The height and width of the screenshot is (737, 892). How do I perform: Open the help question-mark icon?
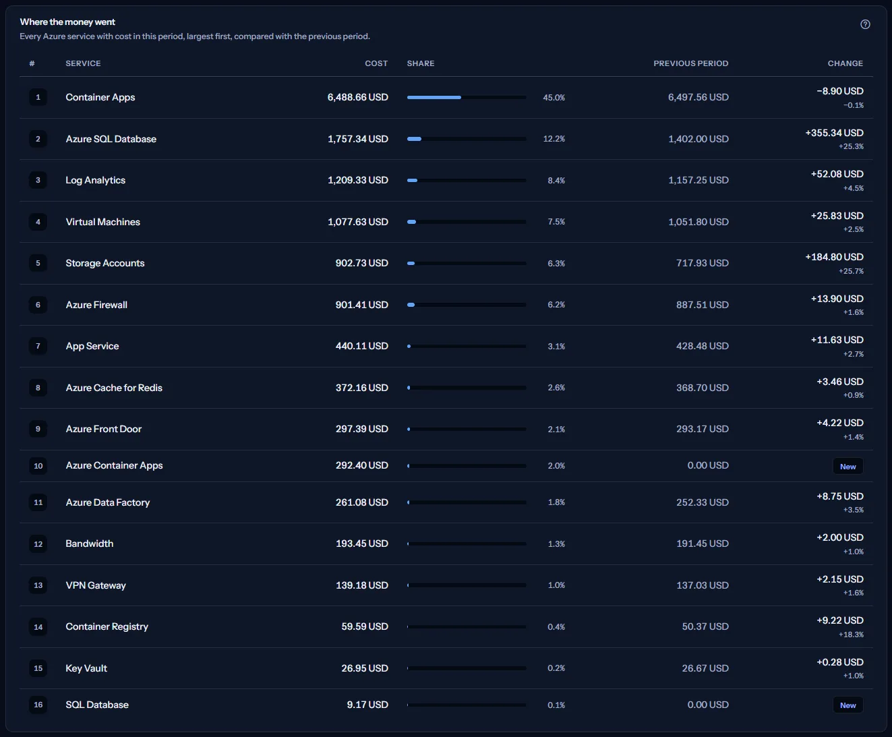pyautogui.click(x=865, y=24)
